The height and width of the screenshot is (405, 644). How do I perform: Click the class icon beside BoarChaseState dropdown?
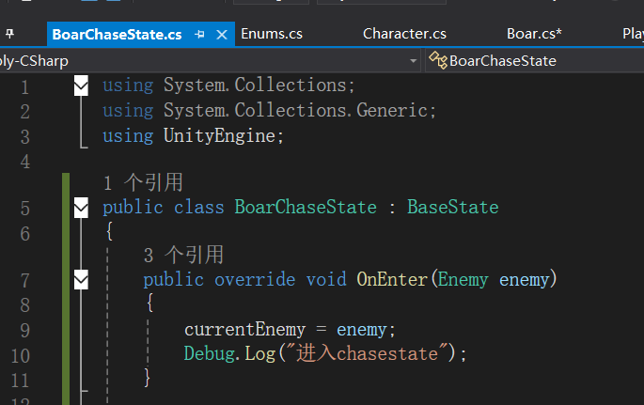[438, 60]
